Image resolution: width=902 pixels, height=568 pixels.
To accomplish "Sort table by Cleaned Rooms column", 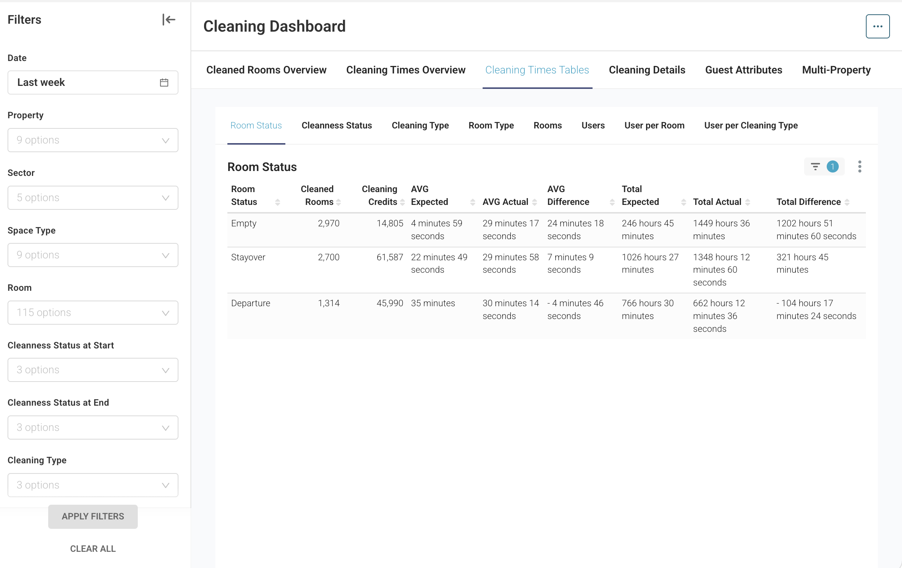I will pyautogui.click(x=338, y=202).
